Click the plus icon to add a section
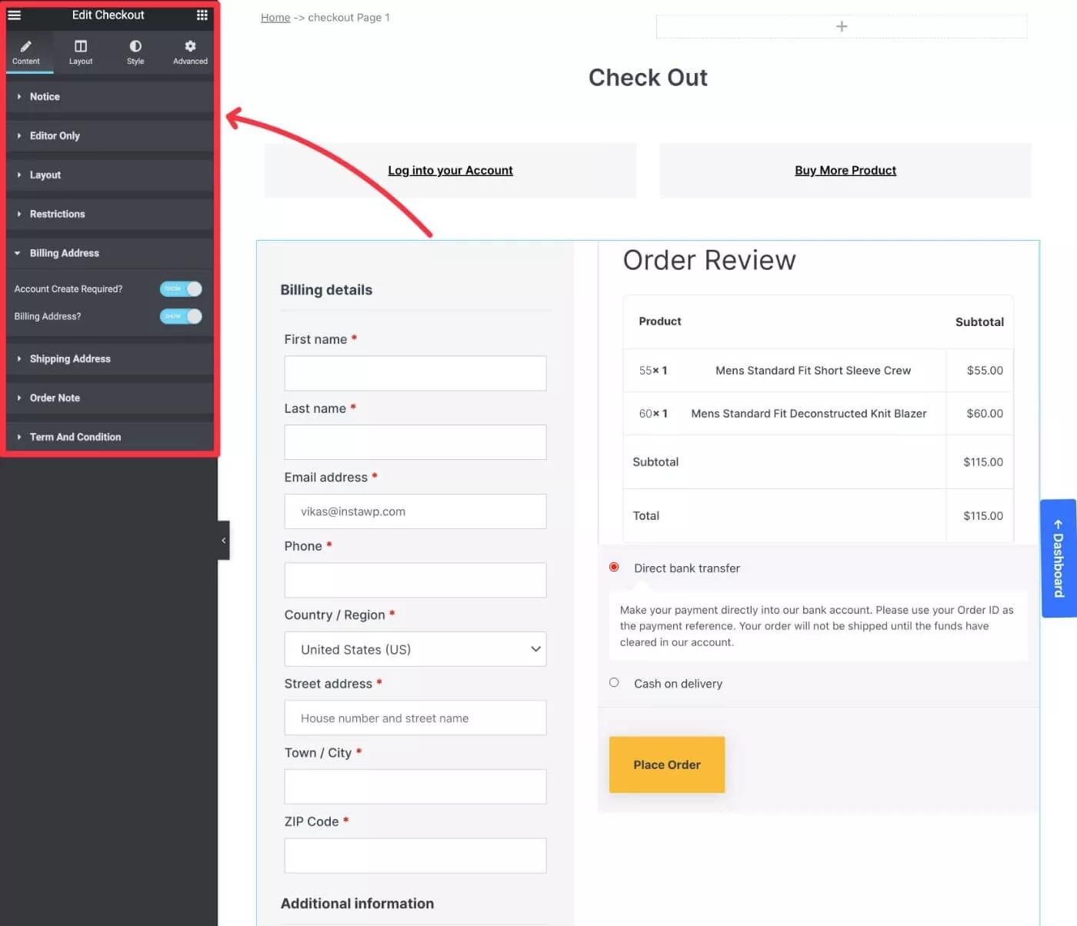 tap(842, 26)
